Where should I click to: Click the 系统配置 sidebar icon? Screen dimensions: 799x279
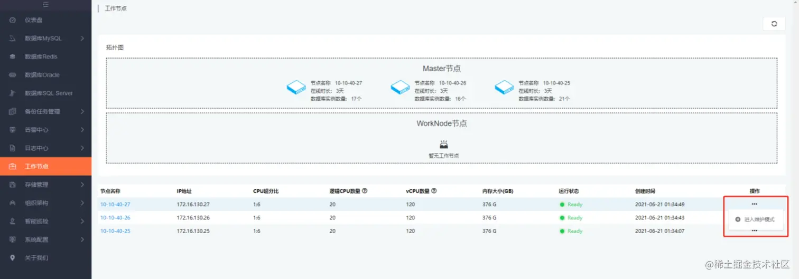click(13, 239)
